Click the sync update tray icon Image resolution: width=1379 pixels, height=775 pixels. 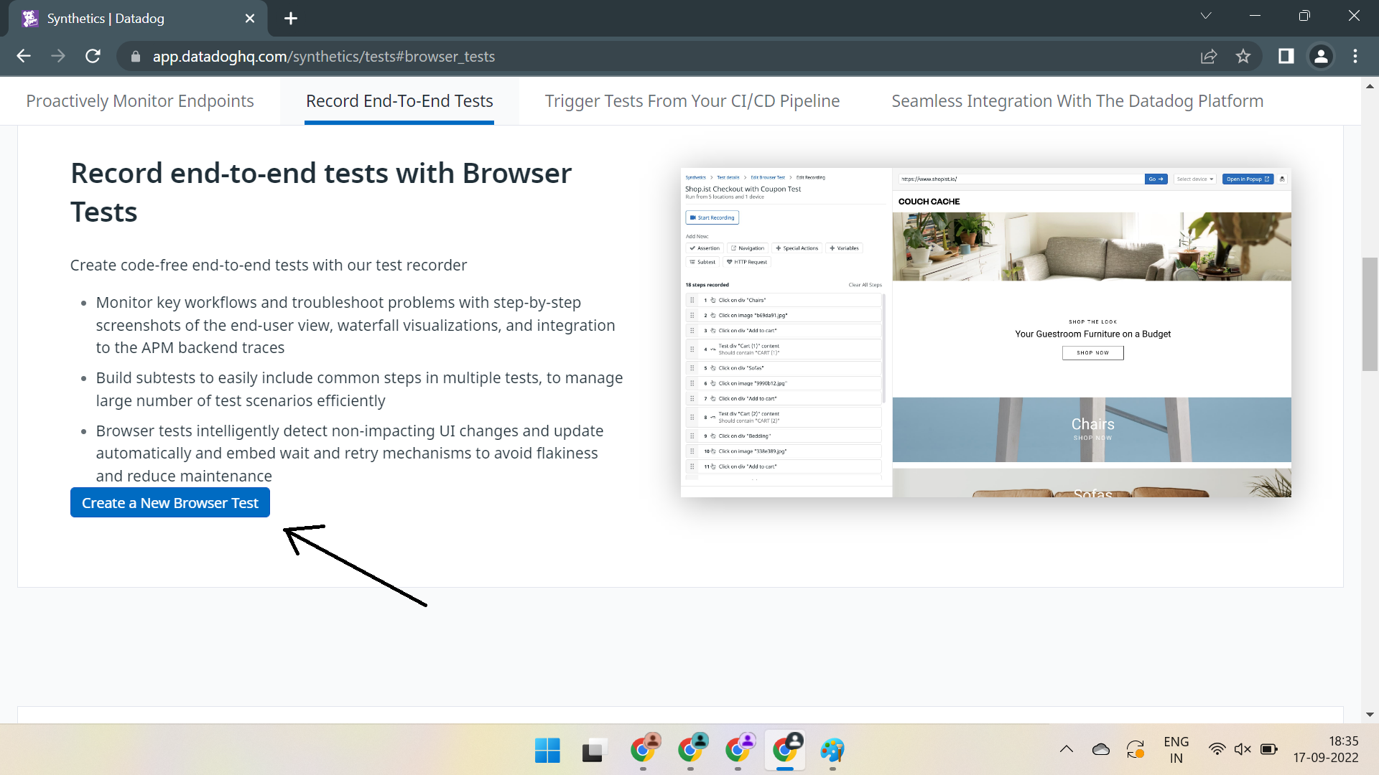(1136, 749)
